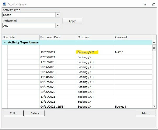
Task: Open the Performed filter dropdown
Action: coord(58,26)
